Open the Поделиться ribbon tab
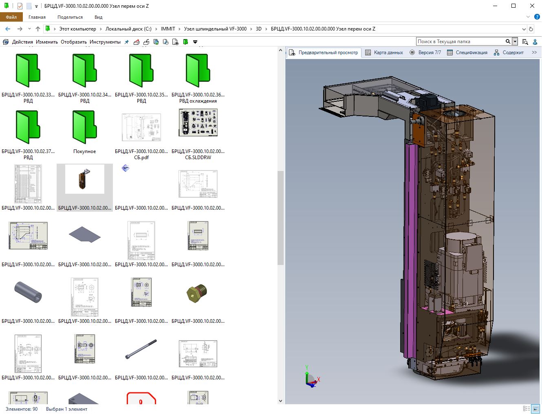Image resolution: width=542 pixels, height=414 pixels. coord(70,17)
